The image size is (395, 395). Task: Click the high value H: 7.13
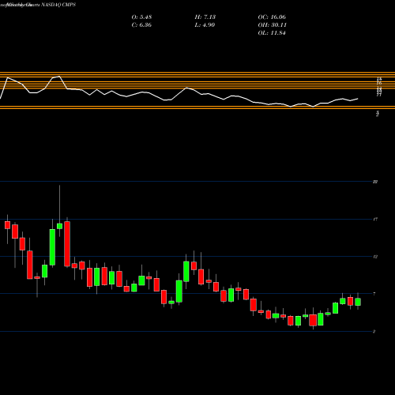pos(205,17)
